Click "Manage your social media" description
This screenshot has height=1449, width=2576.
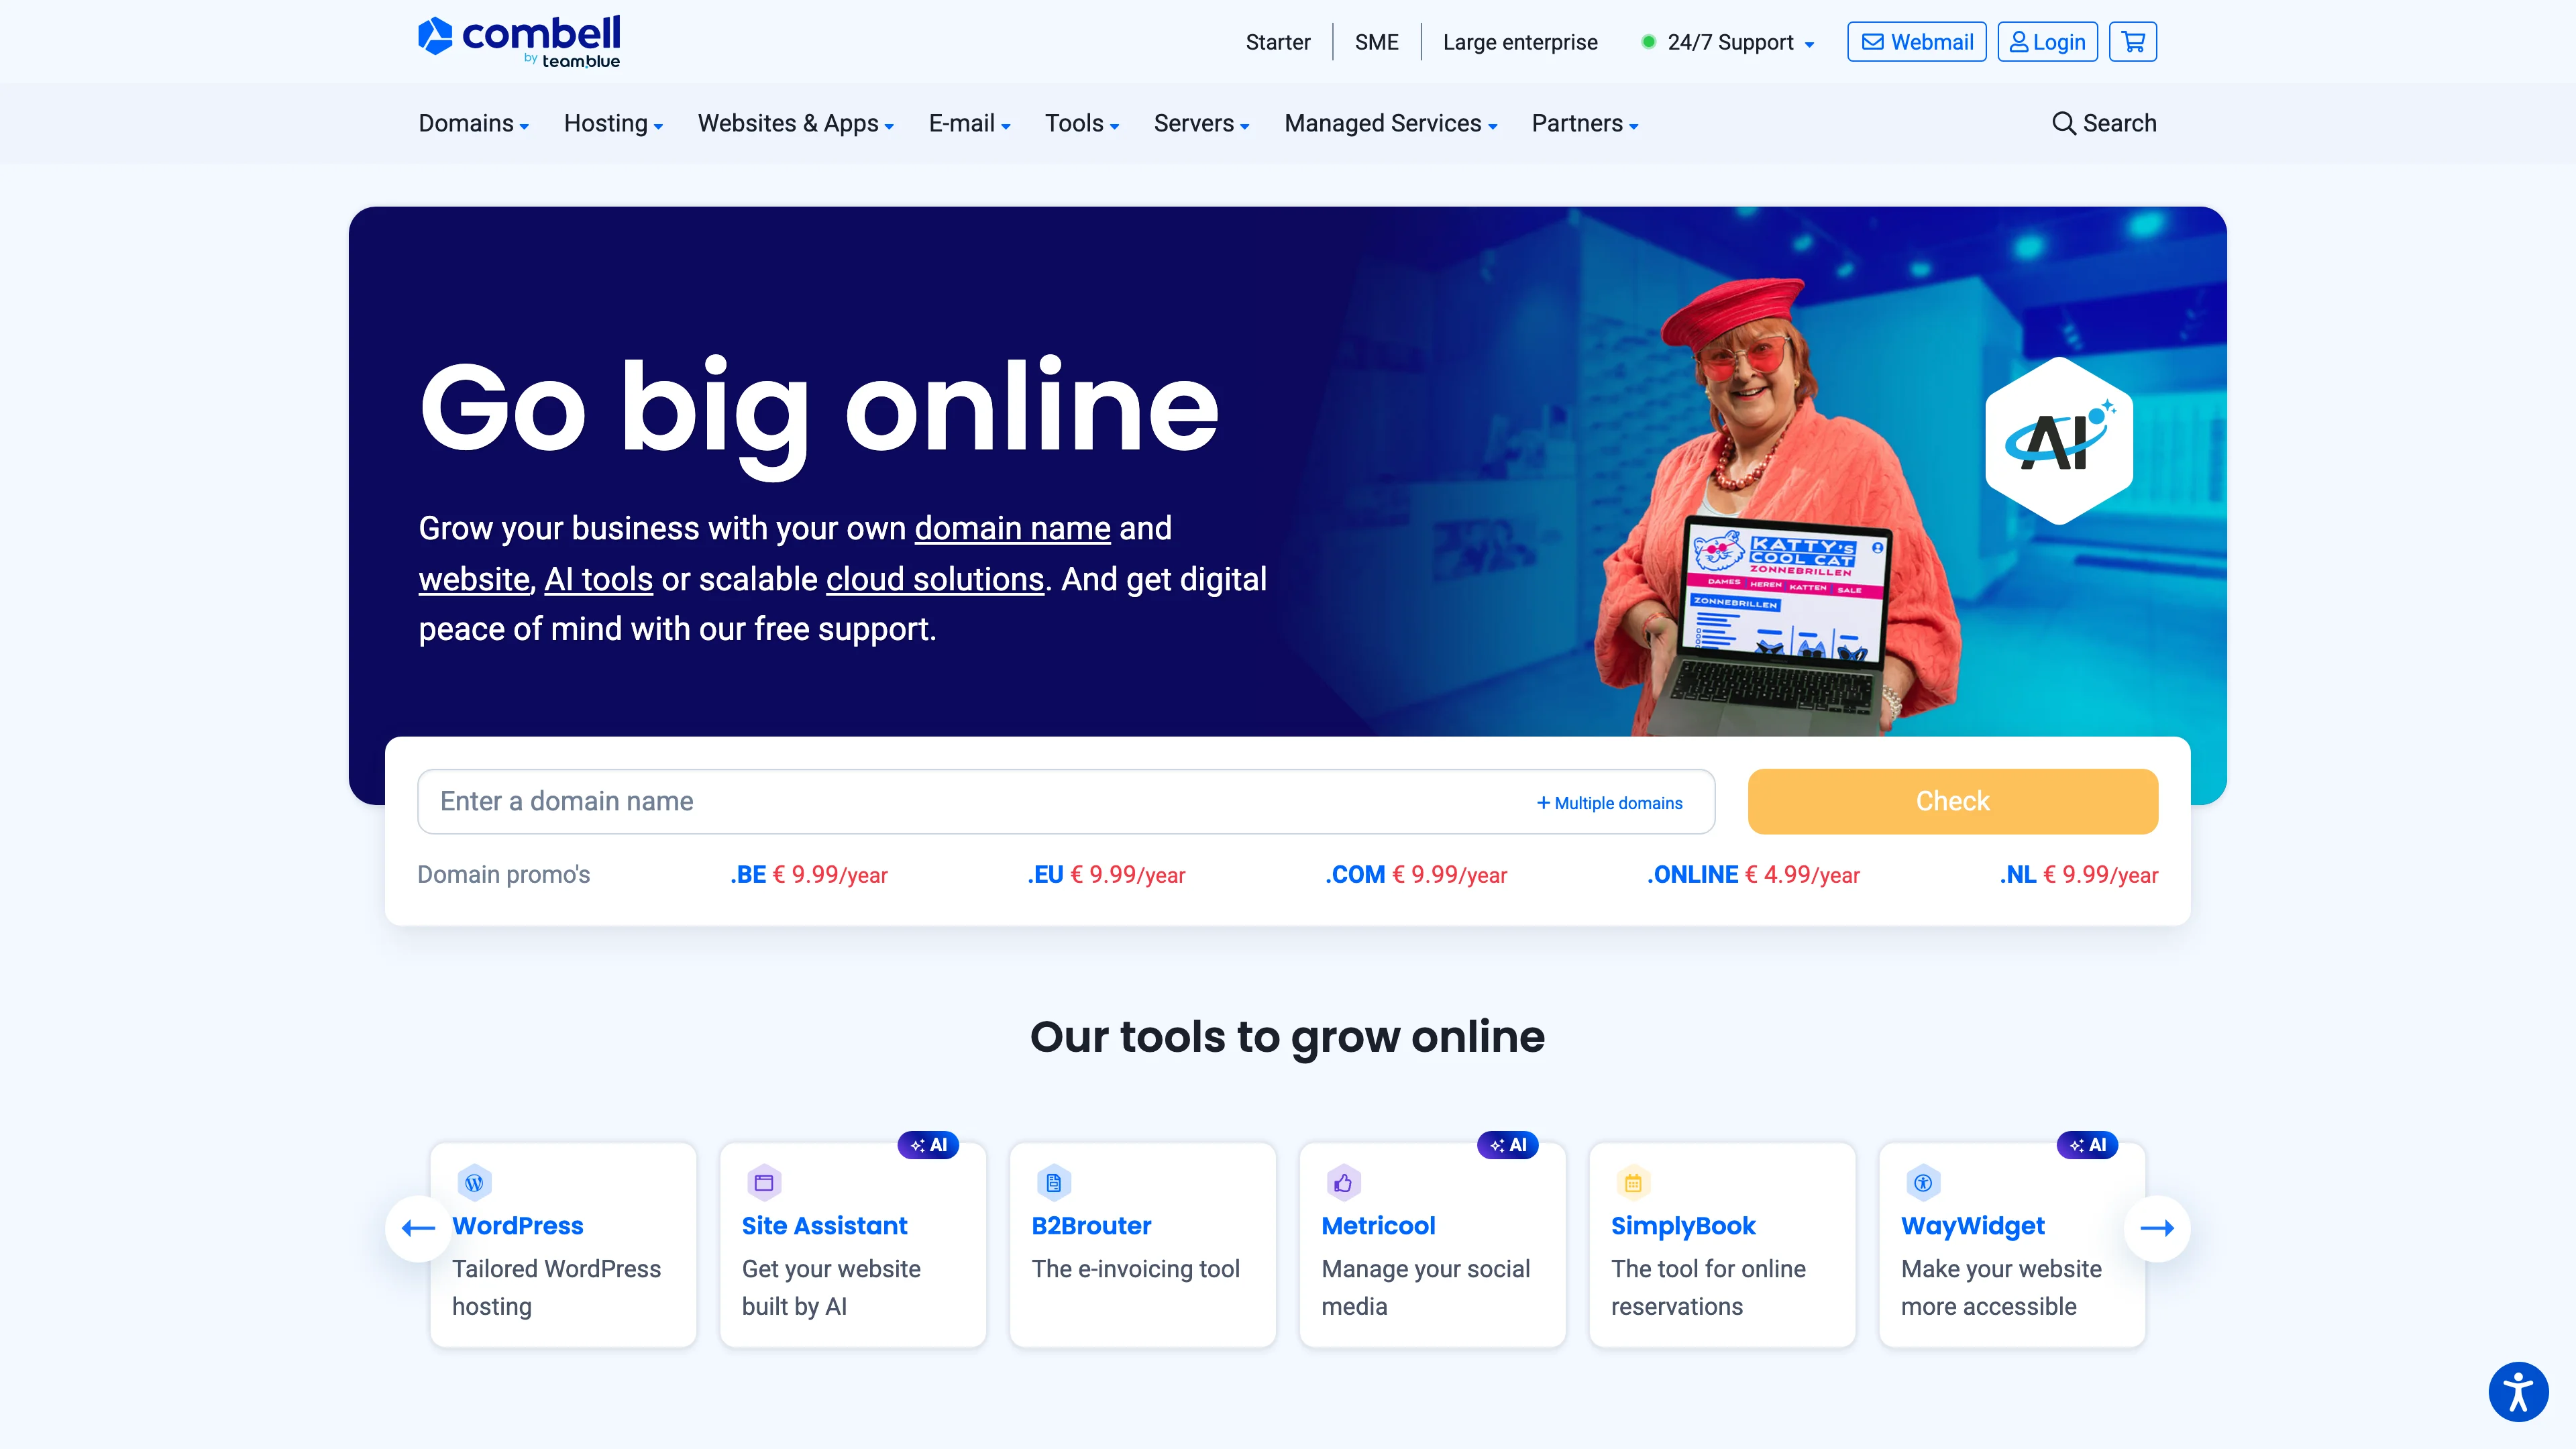tap(1425, 1288)
